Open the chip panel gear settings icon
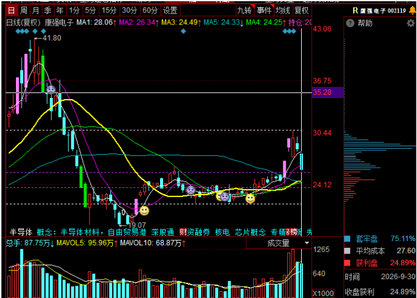This screenshot has height=298, width=417. [x=411, y=23]
